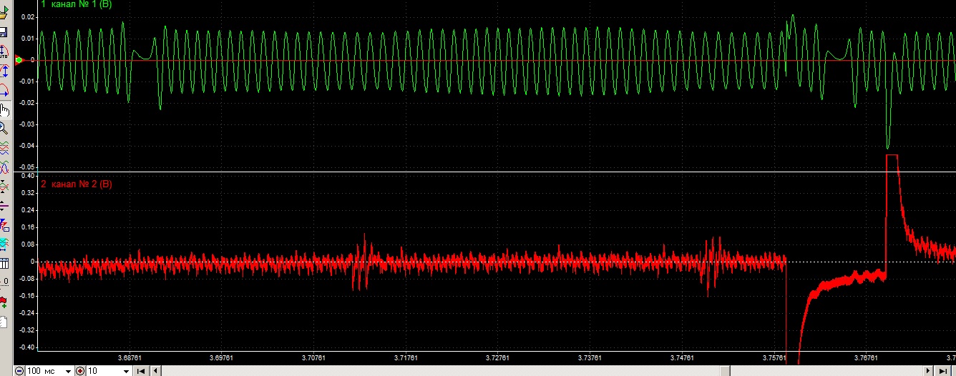The height and width of the screenshot is (376, 956).
Task: Click the channel 1 axis value -0.04
Action: (x=26, y=145)
